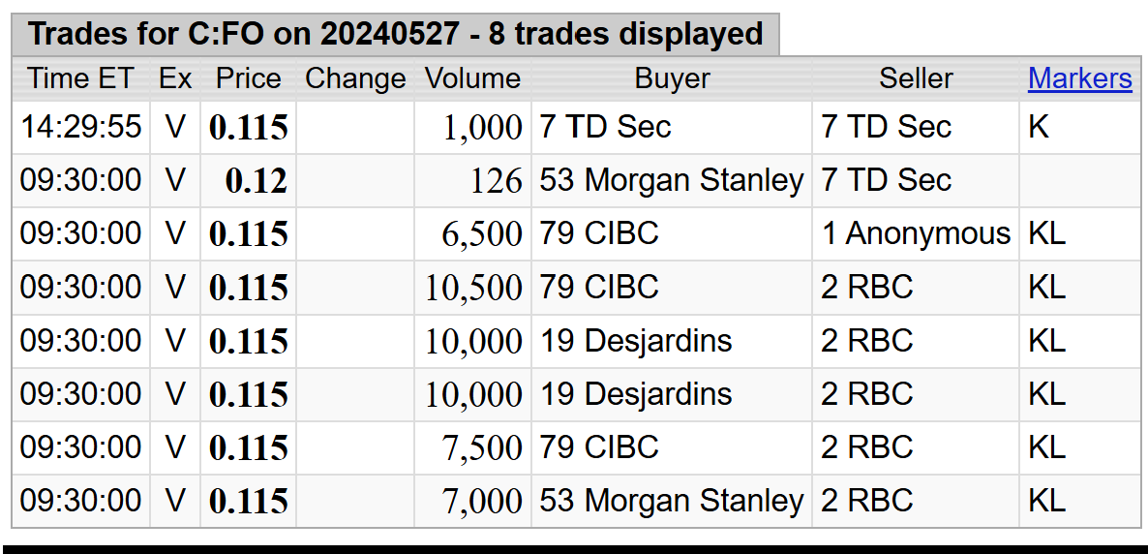
Task: Click the Volume column header
Action: [473, 78]
